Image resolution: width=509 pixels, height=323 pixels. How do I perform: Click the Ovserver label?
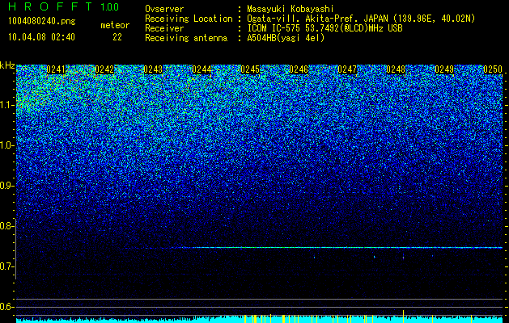point(164,9)
